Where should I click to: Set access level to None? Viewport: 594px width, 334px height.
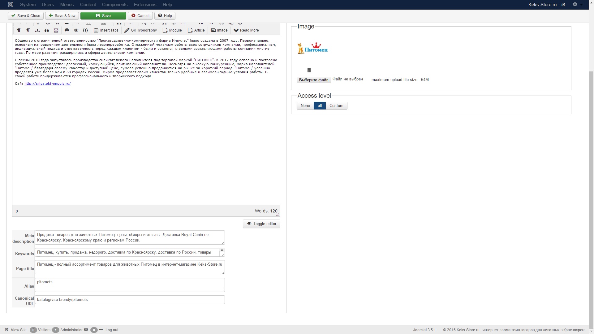pyautogui.click(x=305, y=106)
